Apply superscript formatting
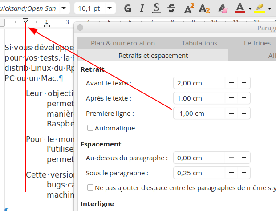276x211 pixels. pyautogui.click(x=189, y=8)
